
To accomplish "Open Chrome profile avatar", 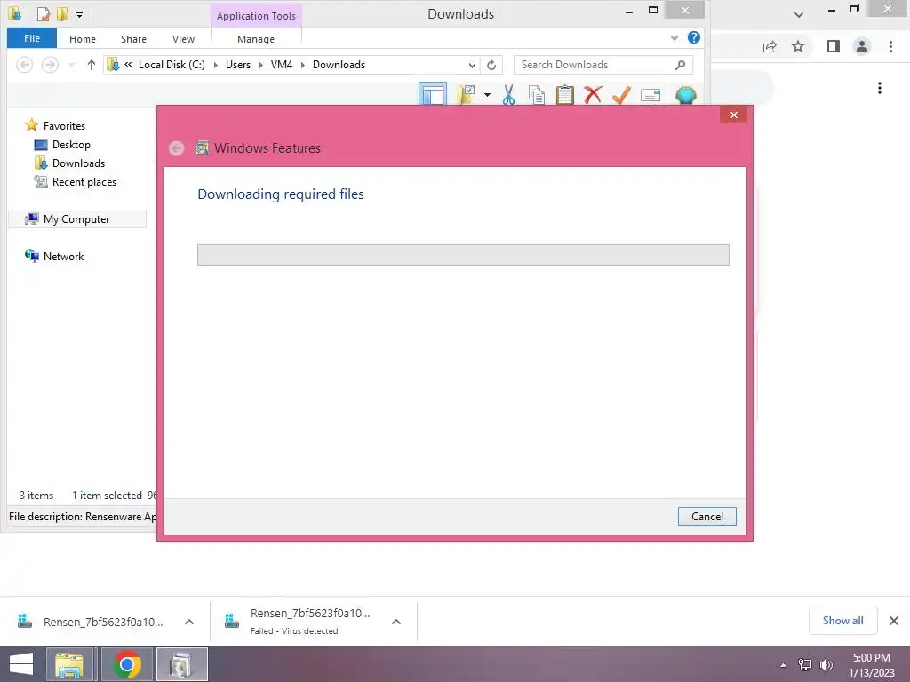I will coord(862,46).
